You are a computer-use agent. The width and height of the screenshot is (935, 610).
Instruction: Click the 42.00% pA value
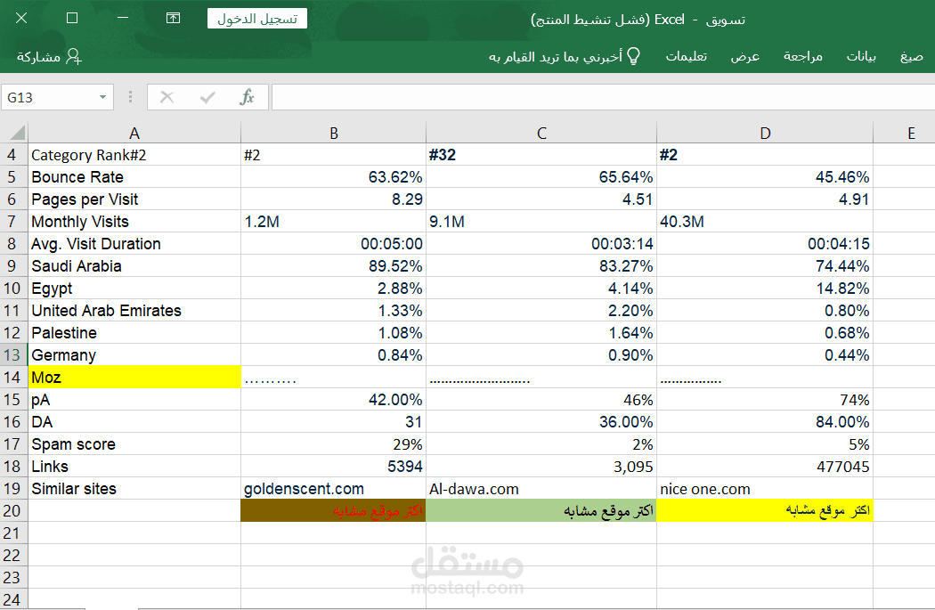[333, 400]
